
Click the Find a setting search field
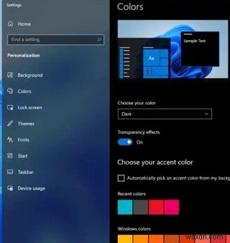click(x=56, y=40)
